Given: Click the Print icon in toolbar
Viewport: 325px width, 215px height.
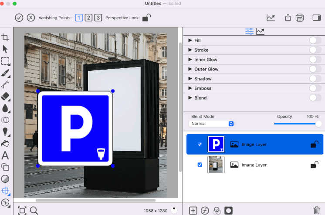Looking at the screenshot, I should tap(300, 18).
